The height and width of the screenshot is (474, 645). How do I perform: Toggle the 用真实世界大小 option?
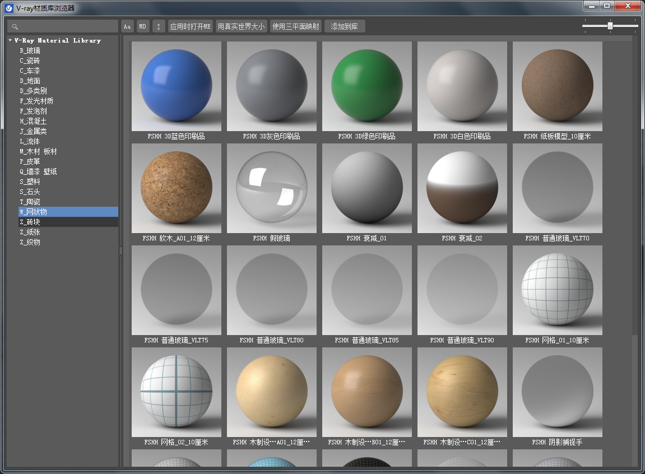tap(241, 27)
